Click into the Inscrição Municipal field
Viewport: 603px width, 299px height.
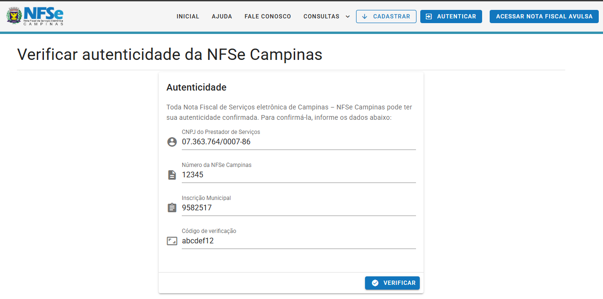click(x=298, y=208)
